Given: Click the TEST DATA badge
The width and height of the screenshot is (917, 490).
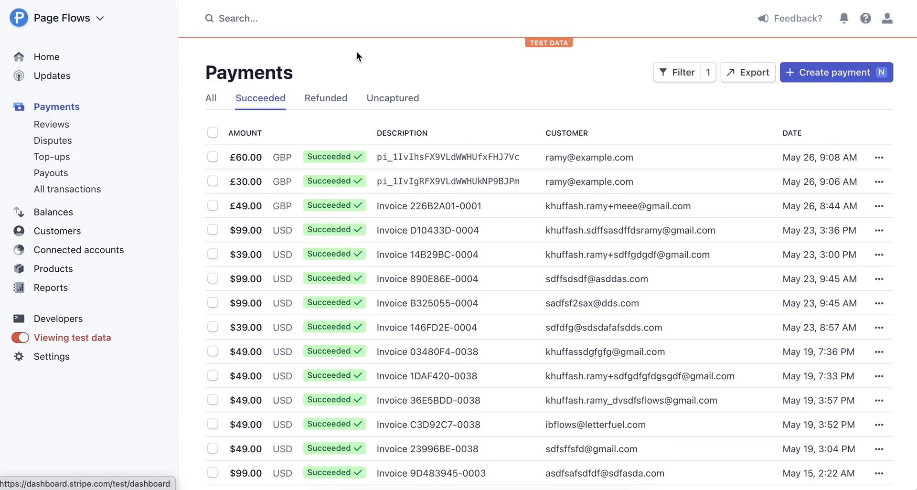Looking at the screenshot, I should [549, 43].
